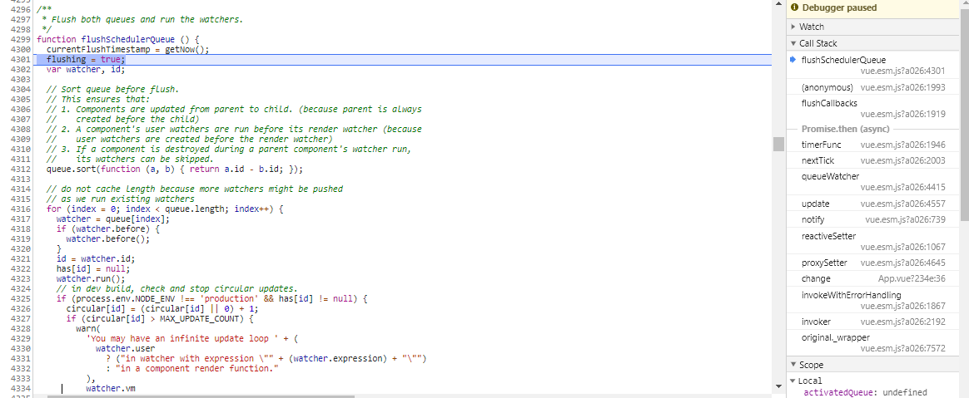Select the invokeWithErrorHandling stack frame

(x=872, y=301)
